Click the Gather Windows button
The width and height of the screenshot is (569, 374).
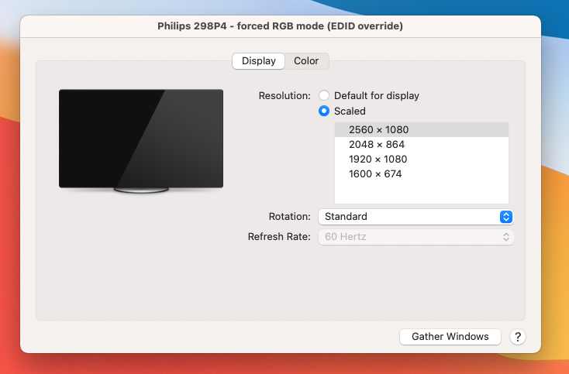point(450,337)
